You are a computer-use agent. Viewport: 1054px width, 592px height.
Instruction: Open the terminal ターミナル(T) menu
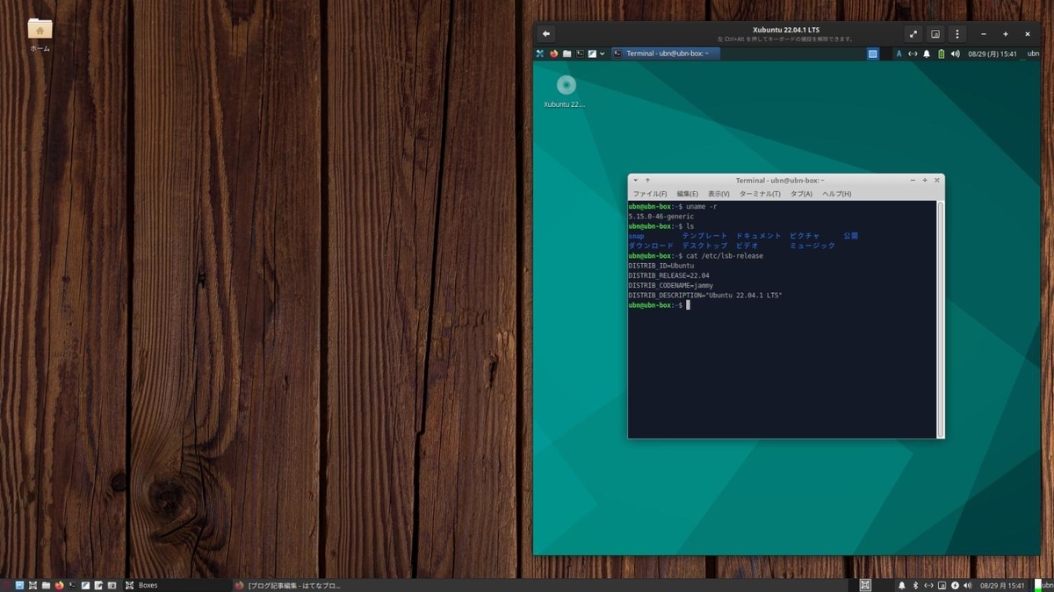point(760,194)
